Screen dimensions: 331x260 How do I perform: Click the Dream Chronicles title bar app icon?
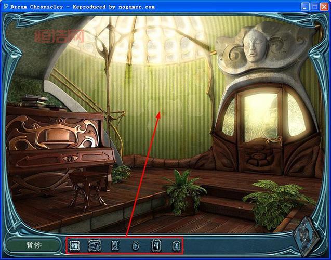[6, 6]
